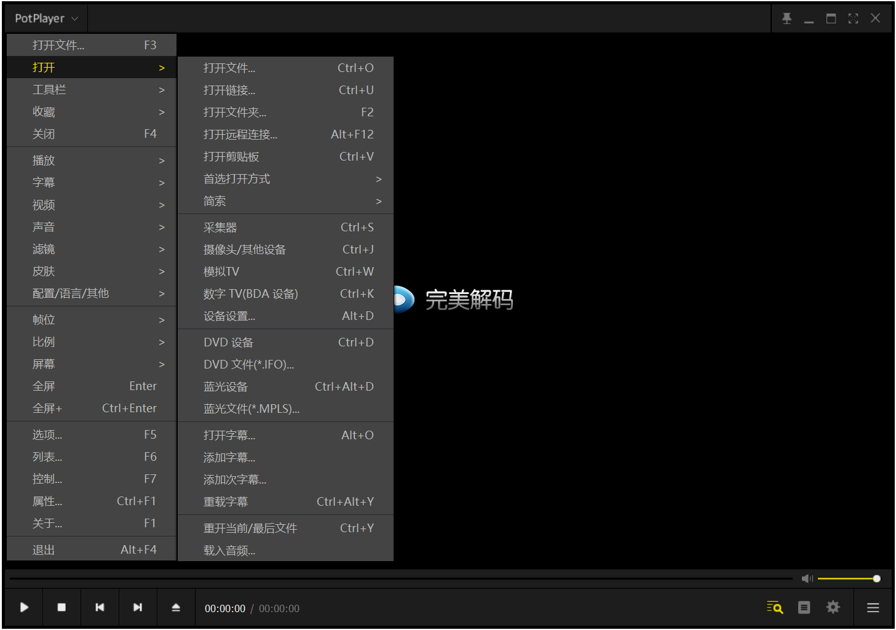
Task: Adjust the yellow volume slider
Action: tap(849, 578)
